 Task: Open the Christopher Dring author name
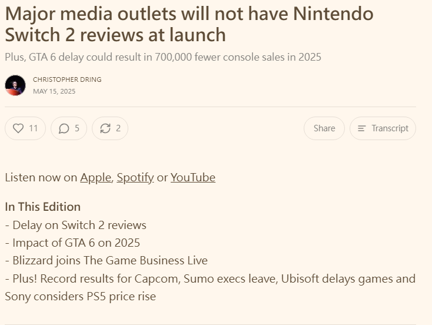coord(67,79)
